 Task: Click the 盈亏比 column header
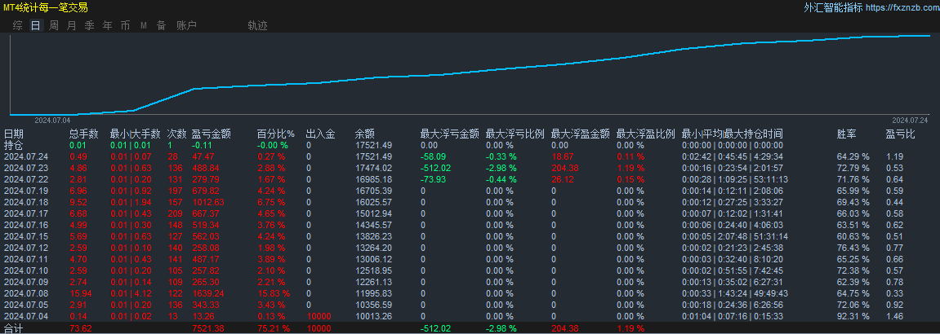coord(901,134)
